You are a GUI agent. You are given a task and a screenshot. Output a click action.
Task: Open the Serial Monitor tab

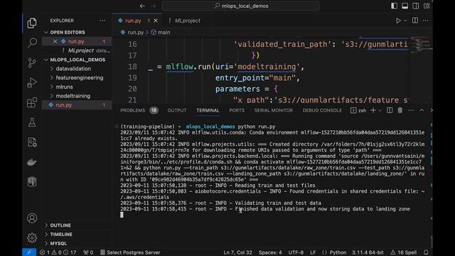coord(273,110)
